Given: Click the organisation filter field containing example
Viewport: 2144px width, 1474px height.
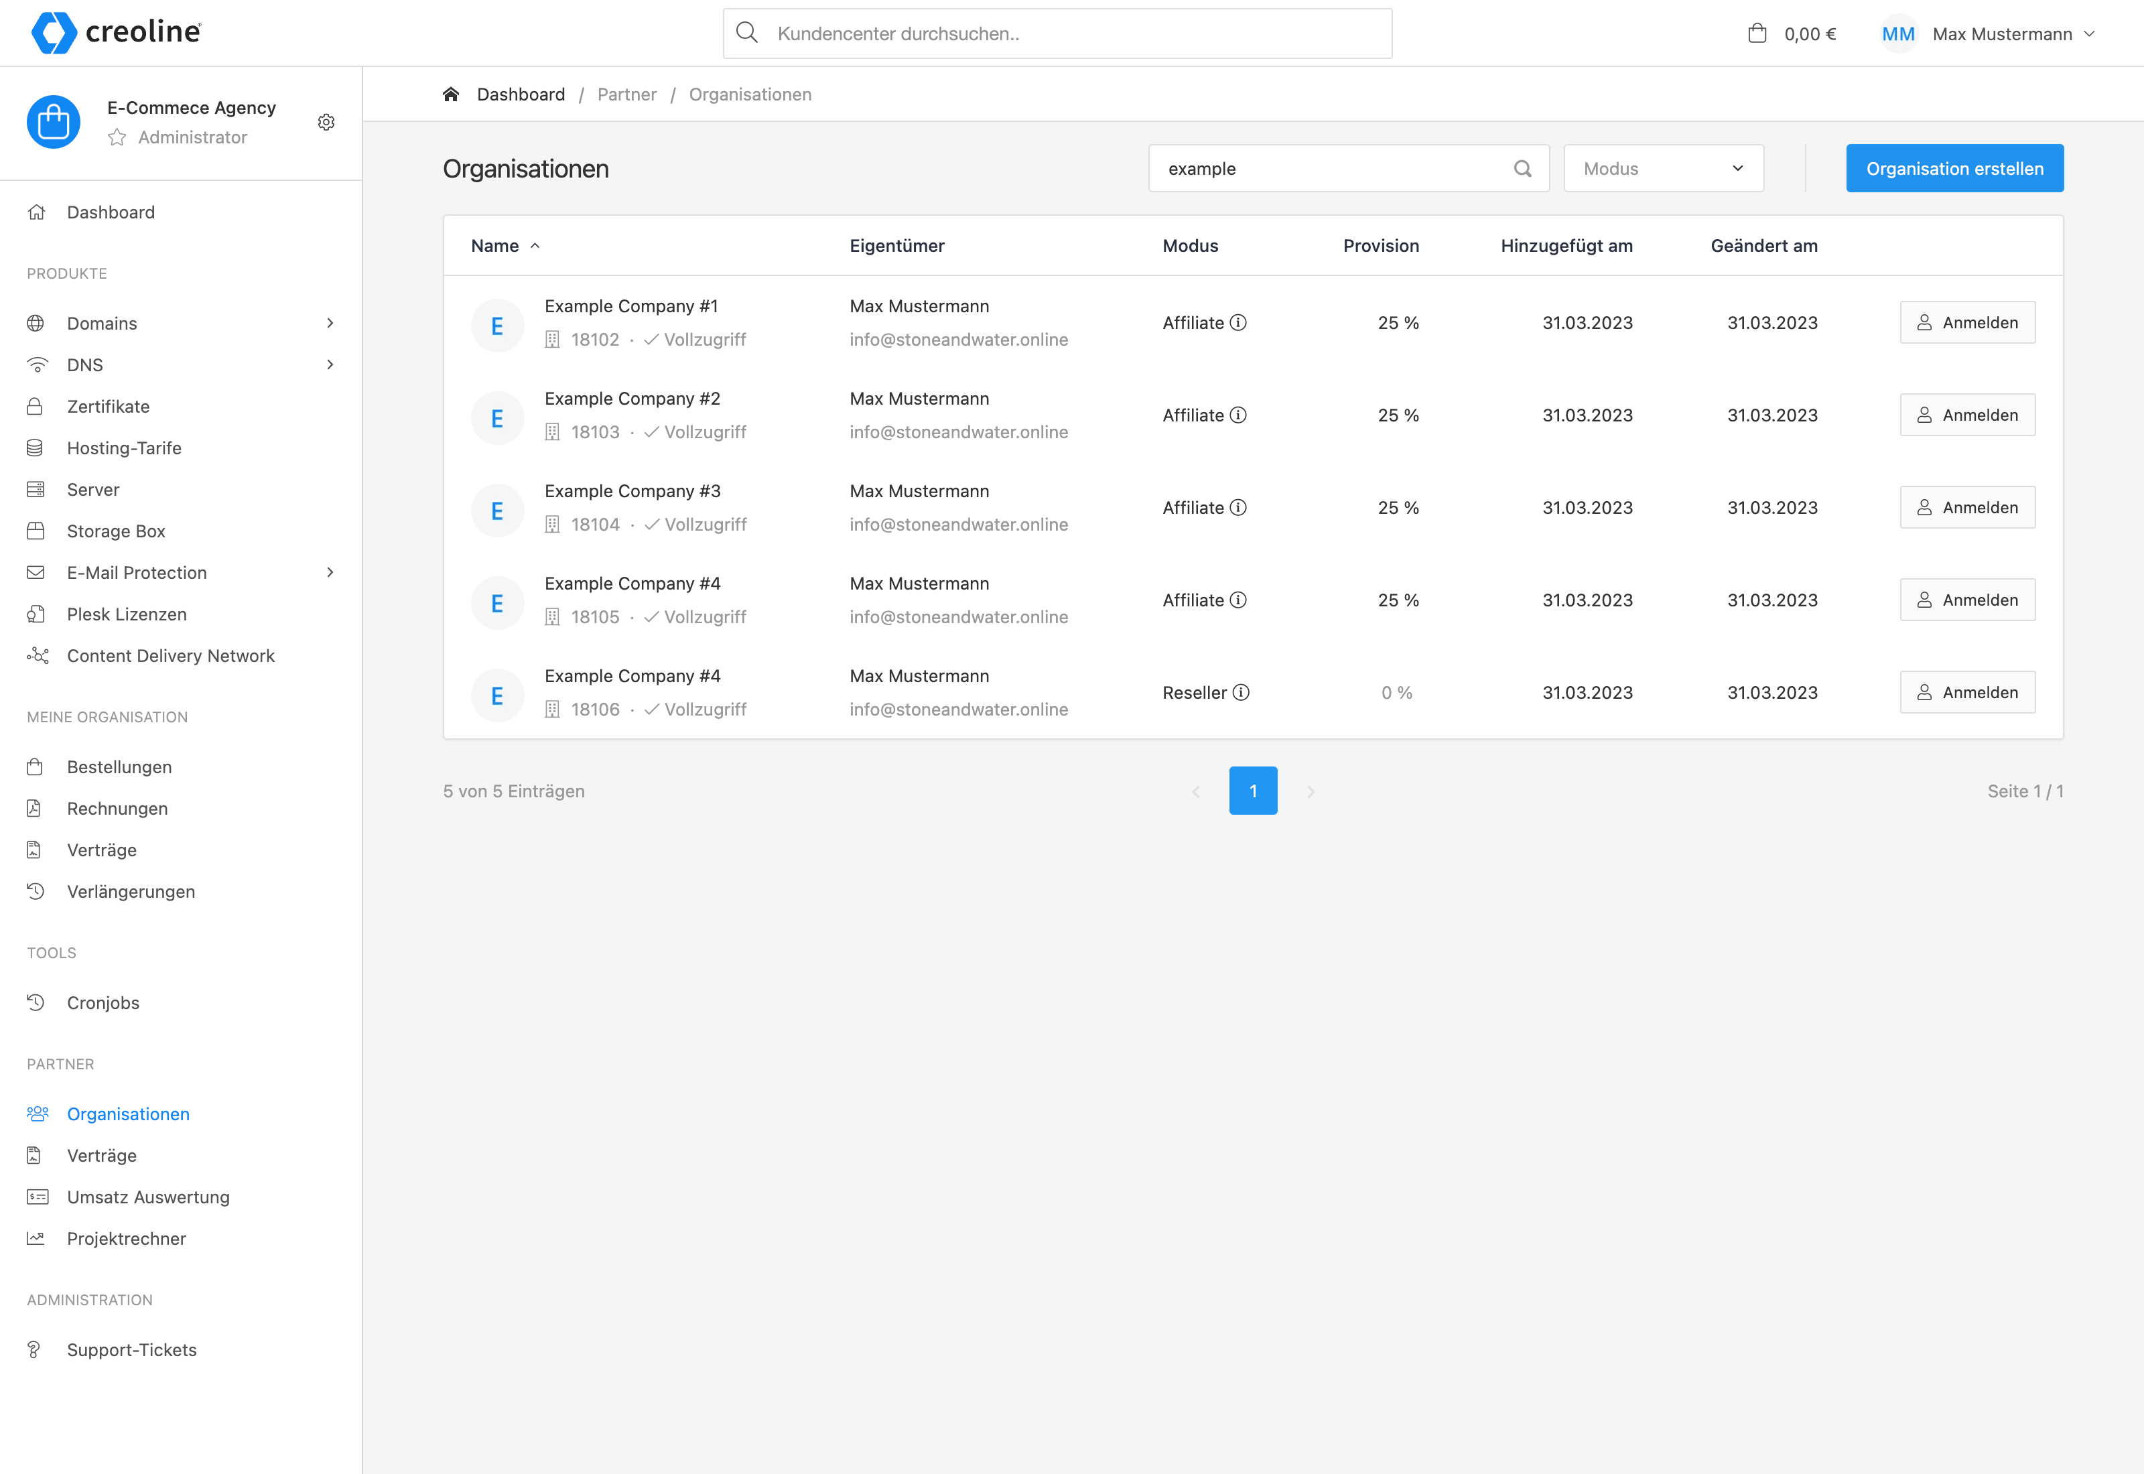Looking at the screenshot, I should [x=1349, y=168].
